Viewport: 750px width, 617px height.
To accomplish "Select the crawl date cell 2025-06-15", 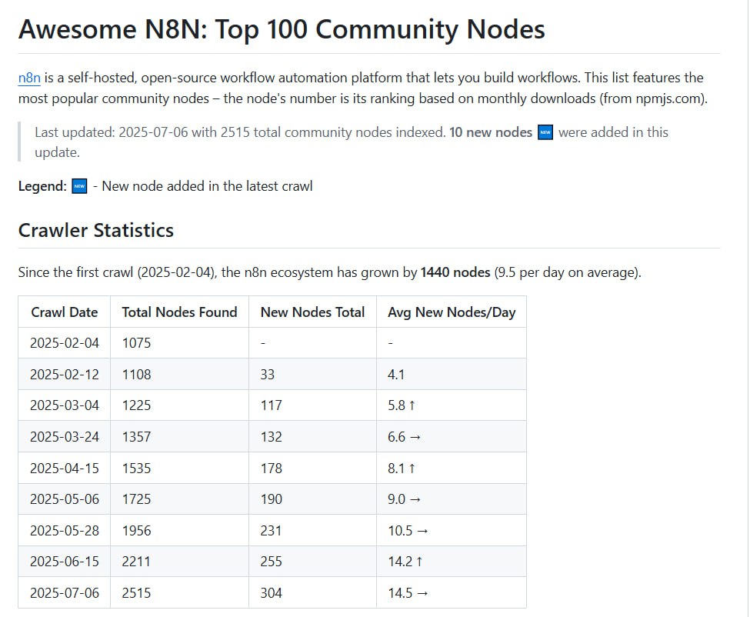I will click(x=65, y=561).
